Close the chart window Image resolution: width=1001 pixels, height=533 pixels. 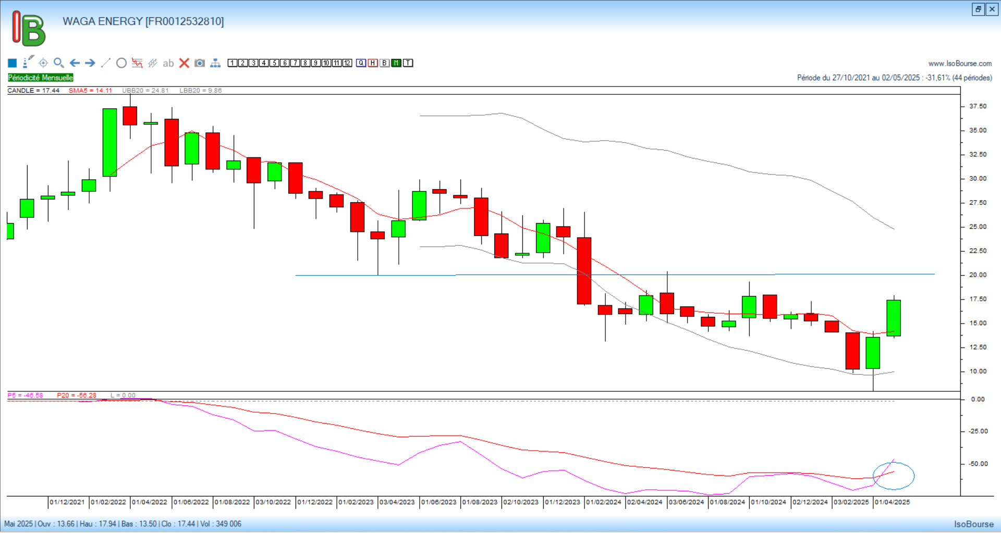pos(992,9)
